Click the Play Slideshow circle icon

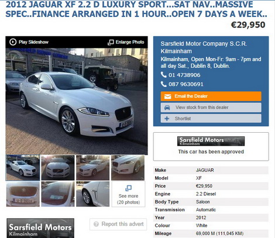(13, 42)
